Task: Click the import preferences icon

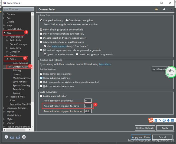Action: coord(12,137)
